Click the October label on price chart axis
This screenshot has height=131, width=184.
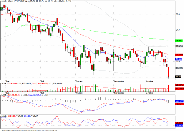[149, 81]
